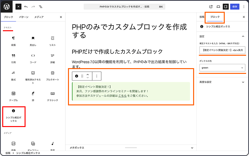Image resolution: width=249 pixels, height=156 pixels.
Task: Move the block up with the up arrow
Action: point(87,74)
